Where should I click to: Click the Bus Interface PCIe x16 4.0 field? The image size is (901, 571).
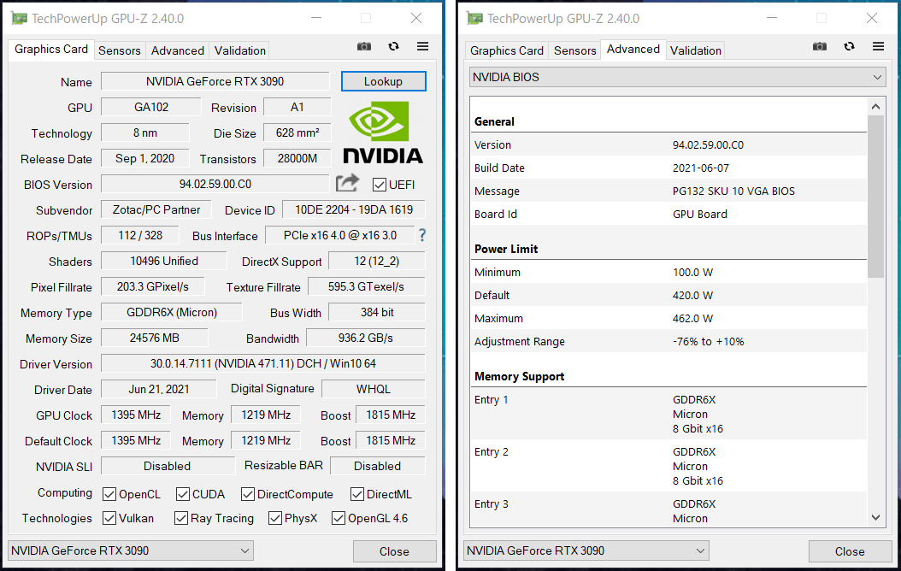point(340,236)
